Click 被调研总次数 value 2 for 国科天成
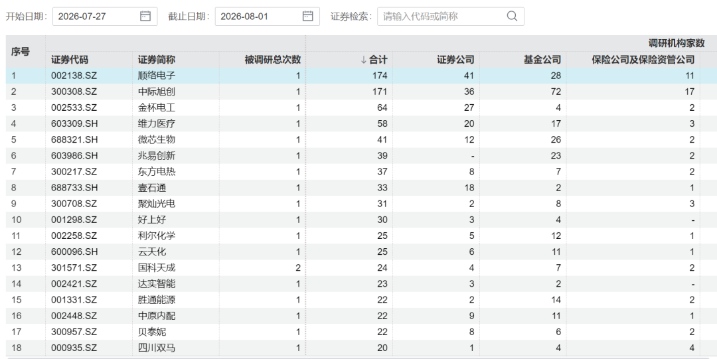The width and height of the screenshot is (717, 359). [x=298, y=268]
